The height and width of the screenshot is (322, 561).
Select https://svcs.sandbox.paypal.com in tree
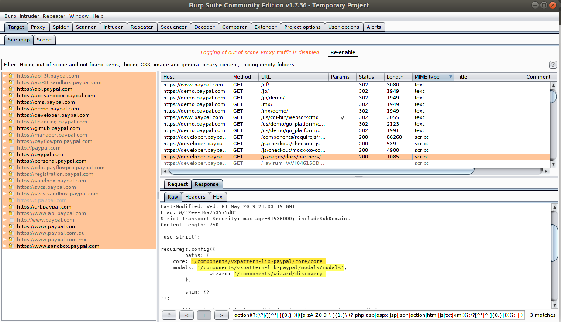point(58,194)
